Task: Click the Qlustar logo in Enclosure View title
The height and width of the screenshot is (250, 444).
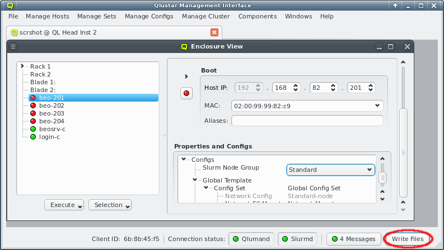Action: [x=184, y=46]
